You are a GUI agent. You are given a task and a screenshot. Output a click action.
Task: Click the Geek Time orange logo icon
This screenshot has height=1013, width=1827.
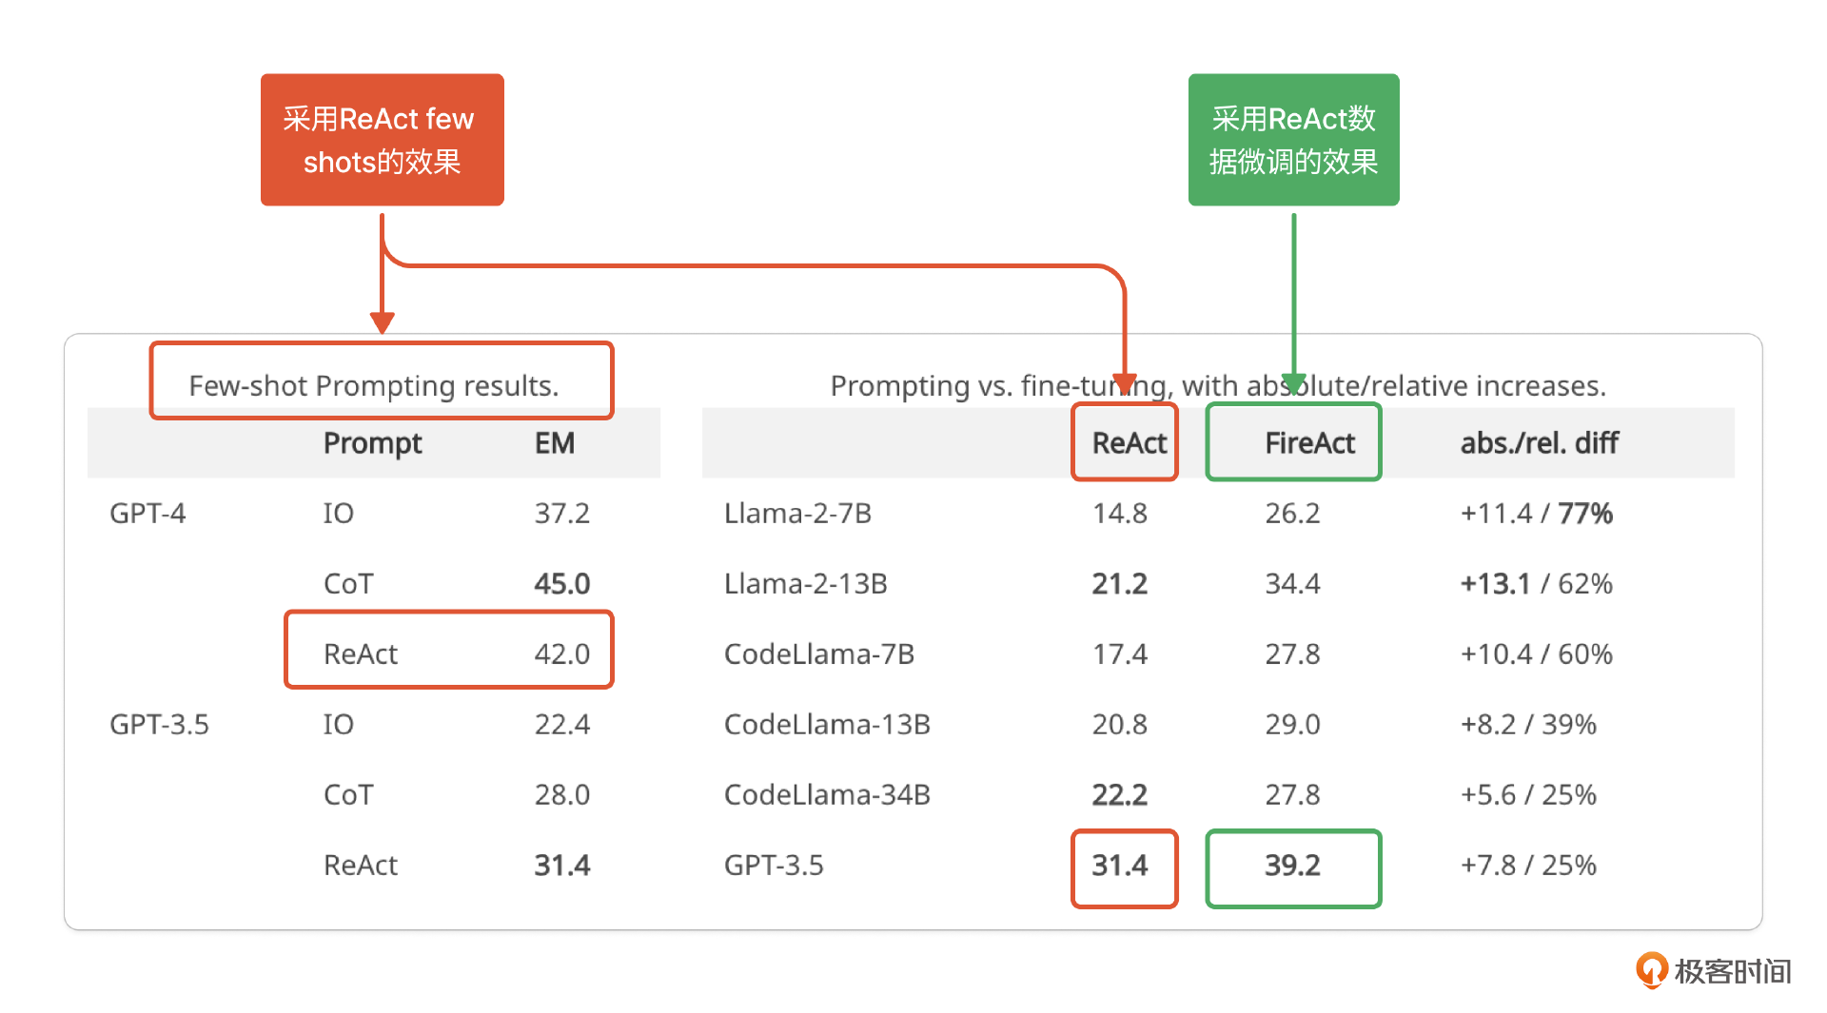[1651, 970]
